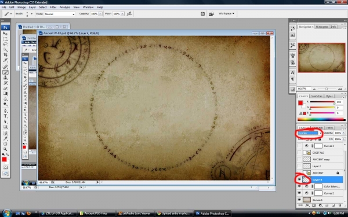The image size is (348, 217).
Task: Open Ancient PSD Files taskbar button
Action: pos(97,214)
